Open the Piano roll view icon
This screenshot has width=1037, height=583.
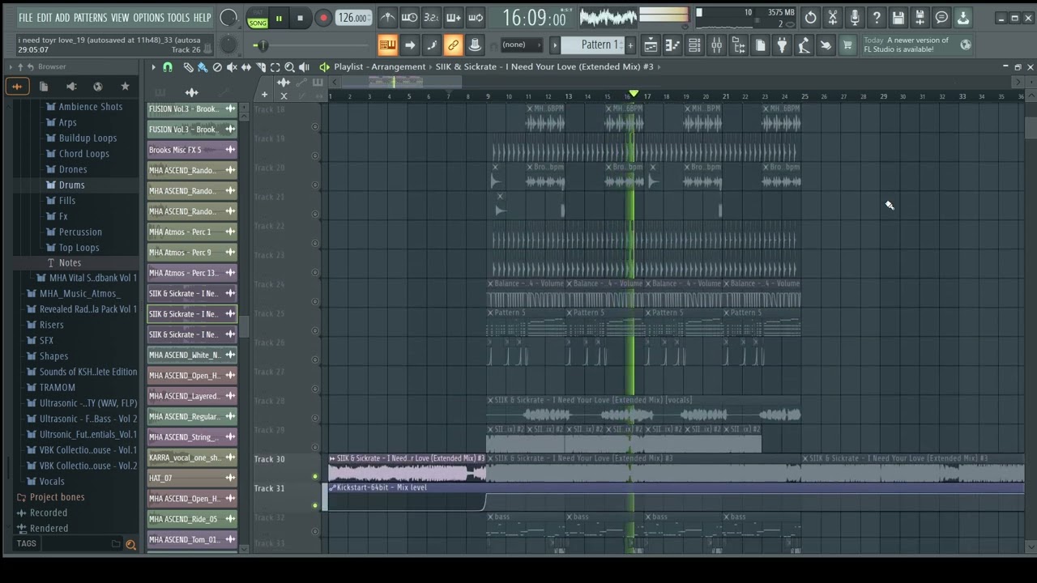(x=672, y=45)
